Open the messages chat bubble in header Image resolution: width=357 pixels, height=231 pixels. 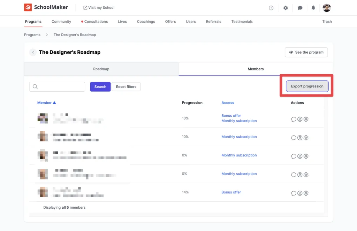point(300,8)
